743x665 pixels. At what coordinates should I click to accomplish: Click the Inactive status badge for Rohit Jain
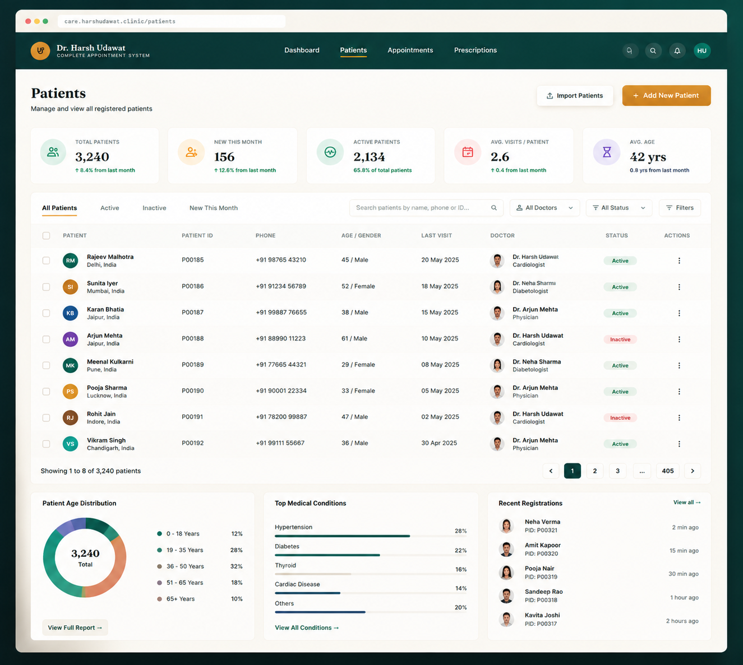[x=620, y=418]
